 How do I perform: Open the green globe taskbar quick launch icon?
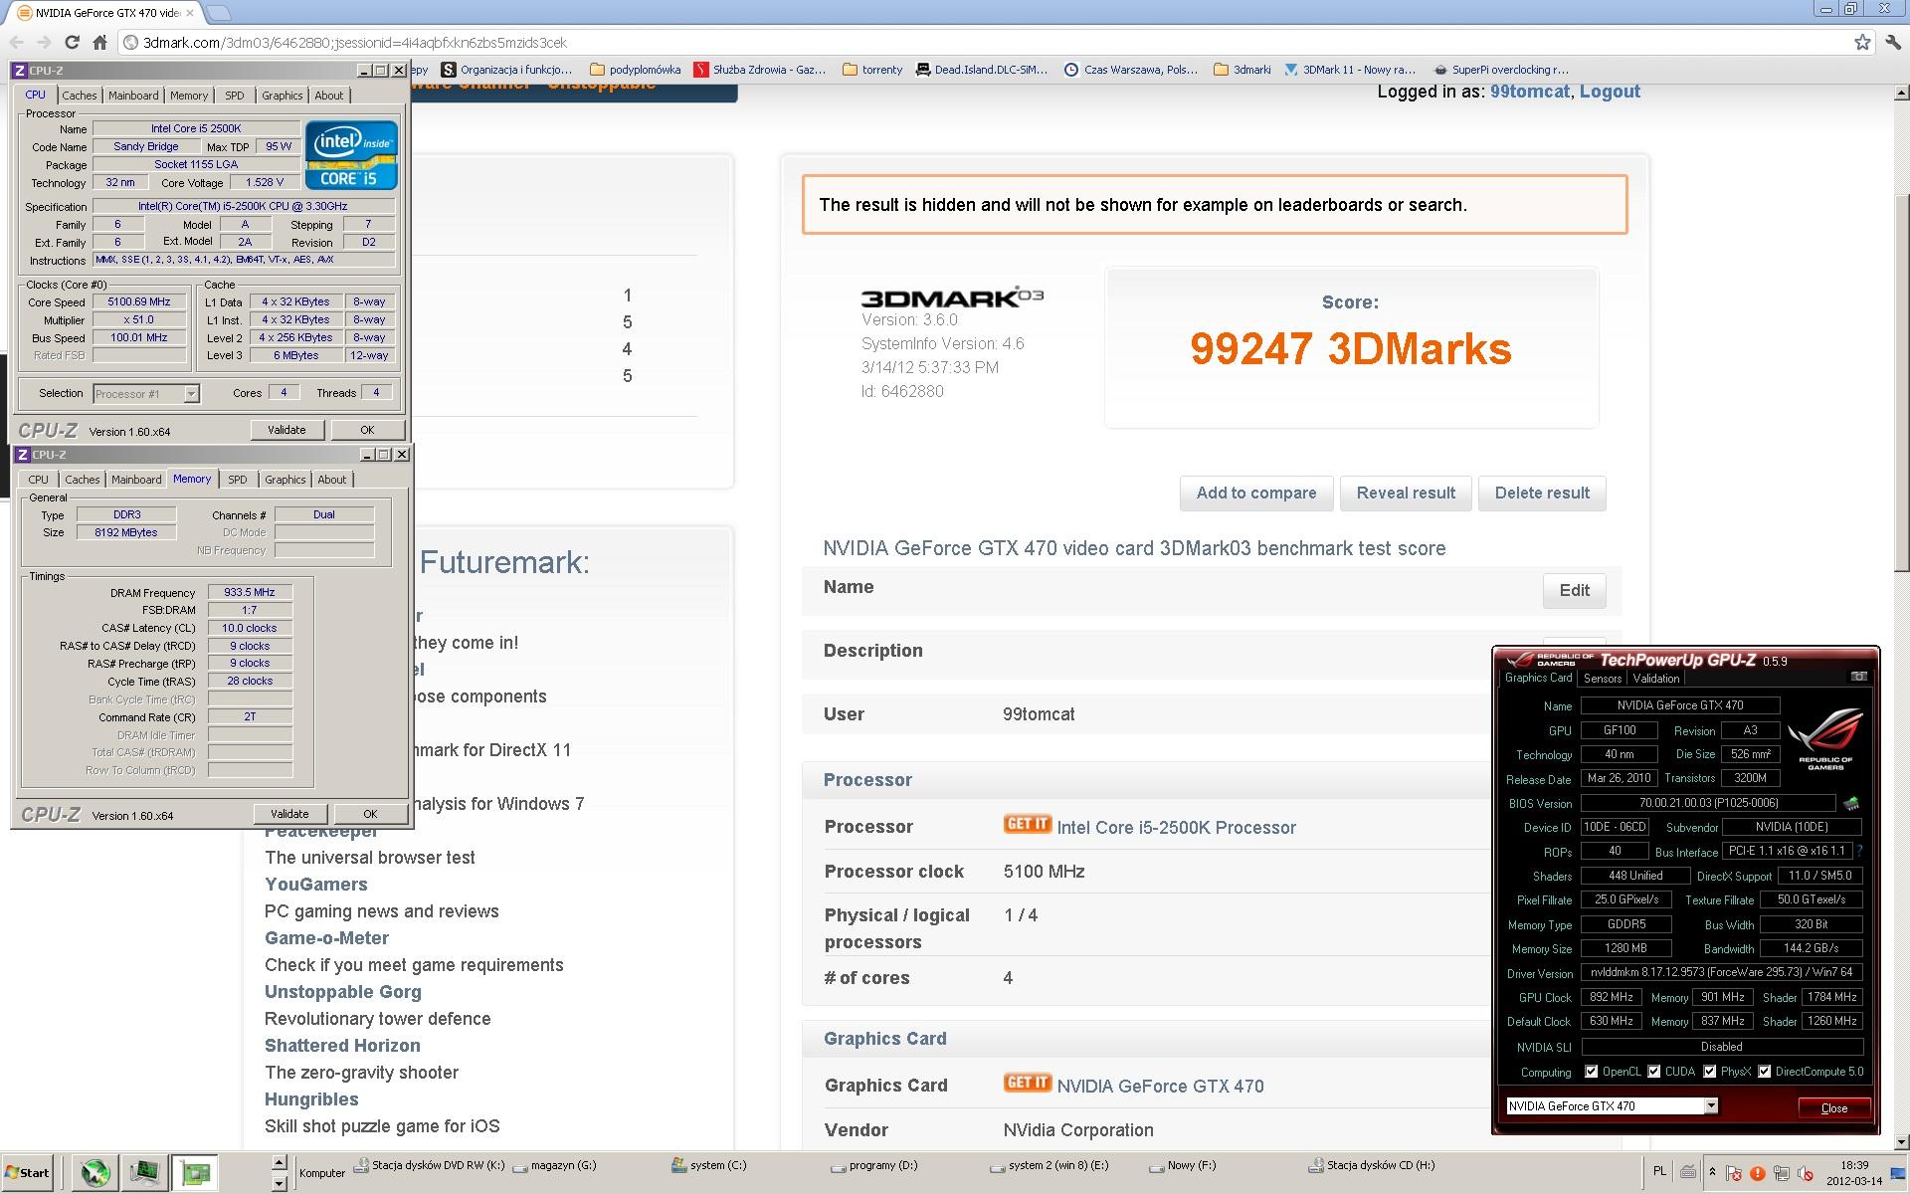click(x=95, y=1174)
